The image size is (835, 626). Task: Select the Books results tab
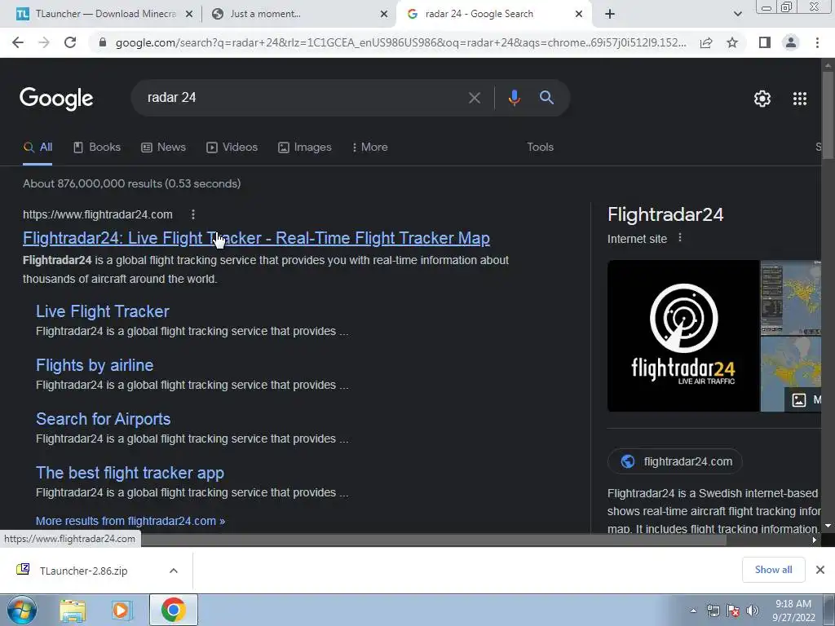tap(97, 148)
